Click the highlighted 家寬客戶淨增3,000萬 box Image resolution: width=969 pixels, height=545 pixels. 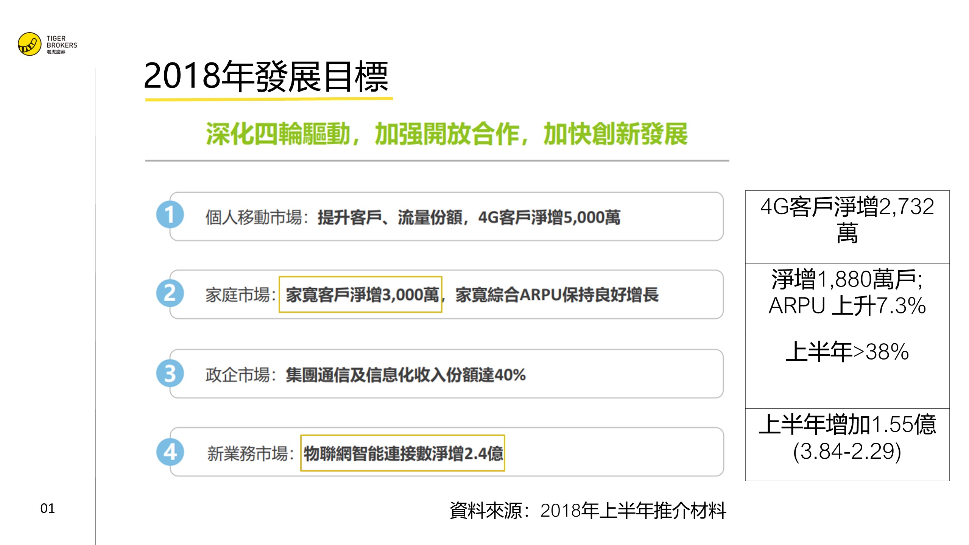(360, 294)
